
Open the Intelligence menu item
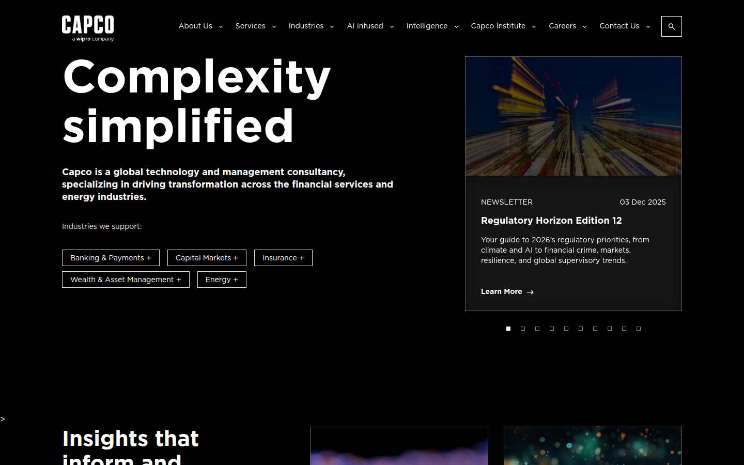point(432,26)
